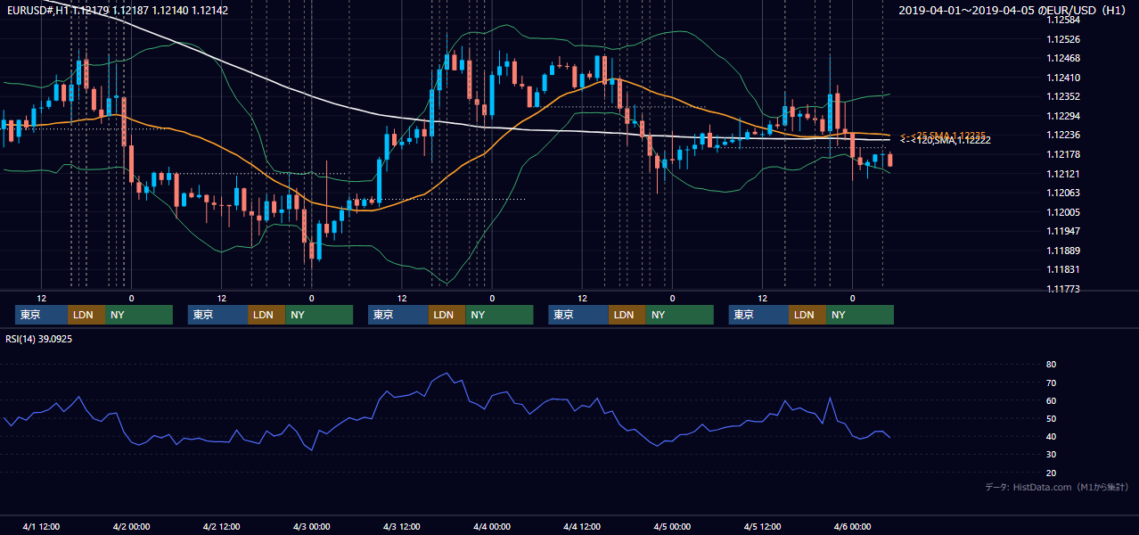Select the 1.12063 price level
This screenshot has width=1139, height=535.
pos(1063,193)
